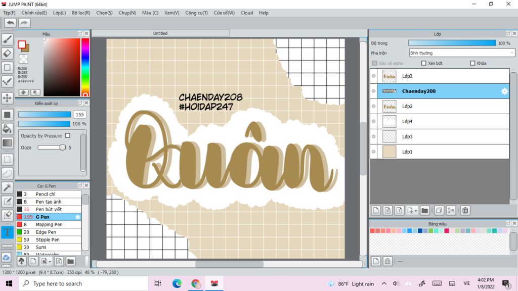Select the Move tool
The width and height of the screenshot is (518, 291).
7,98
